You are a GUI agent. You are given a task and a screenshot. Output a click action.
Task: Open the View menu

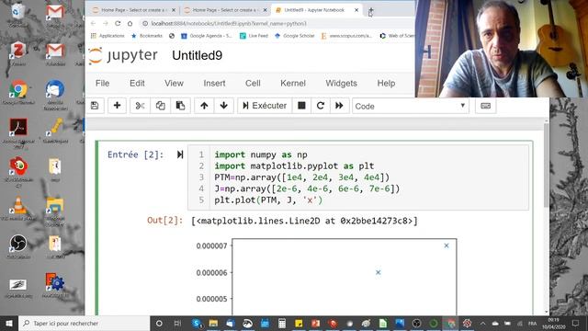click(x=174, y=84)
